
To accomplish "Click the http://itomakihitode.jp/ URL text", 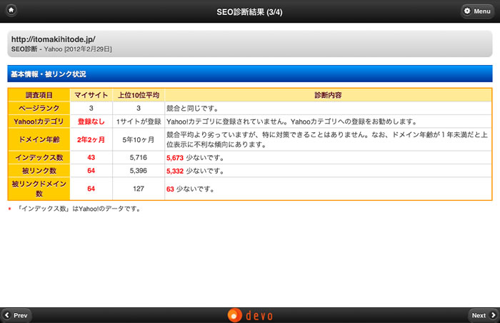I will 54,39.
